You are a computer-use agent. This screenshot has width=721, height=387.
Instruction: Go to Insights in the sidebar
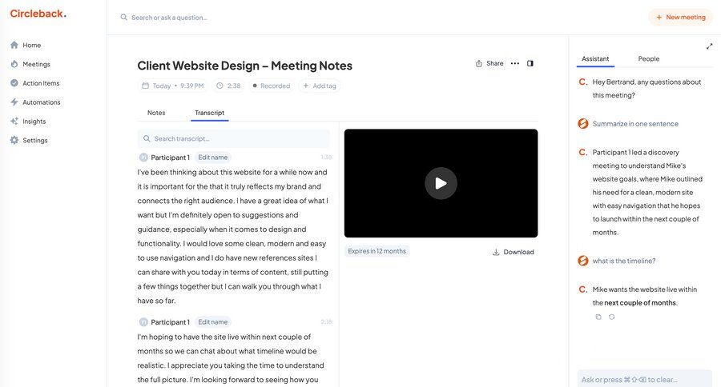click(34, 122)
